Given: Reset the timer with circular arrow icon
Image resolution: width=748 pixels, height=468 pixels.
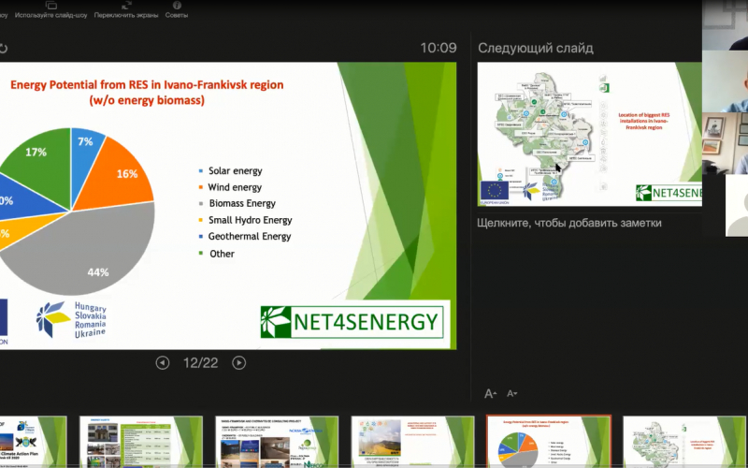Looking at the screenshot, I should point(3,49).
